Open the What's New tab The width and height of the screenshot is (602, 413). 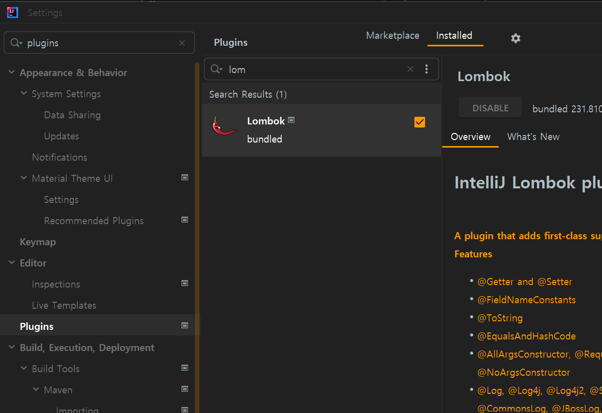[x=533, y=137]
